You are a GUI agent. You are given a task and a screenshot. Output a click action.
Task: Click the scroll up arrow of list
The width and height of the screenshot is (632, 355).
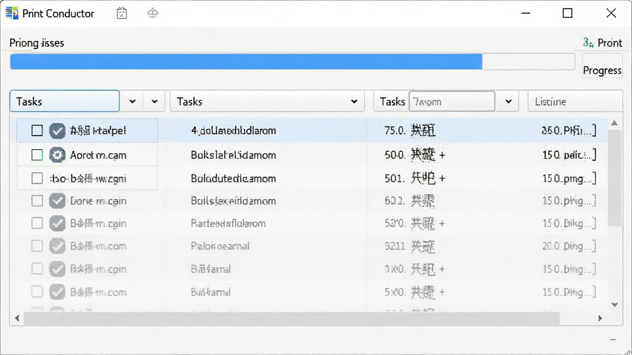(614, 123)
